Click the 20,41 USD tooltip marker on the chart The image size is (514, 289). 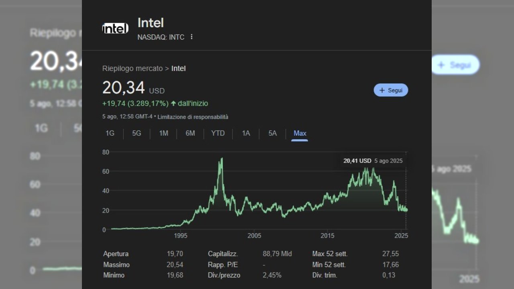point(357,161)
